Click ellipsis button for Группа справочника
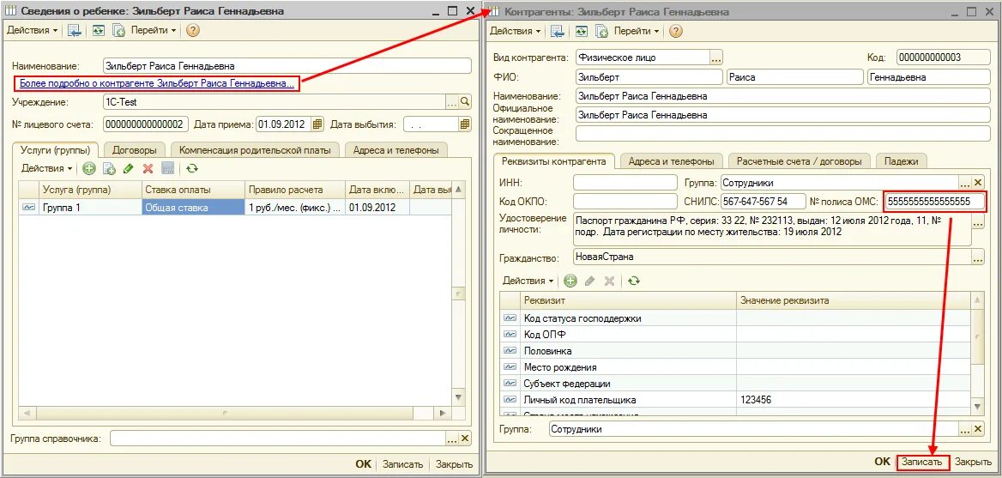 tap(452, 439)
